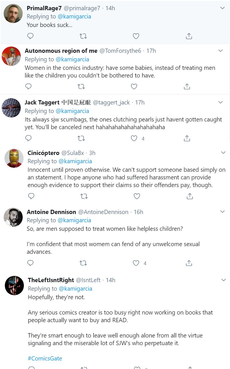The image size is (230, 369).
Task: Like Autonomous region of me's tweet
Action: [x=134, y=87]
